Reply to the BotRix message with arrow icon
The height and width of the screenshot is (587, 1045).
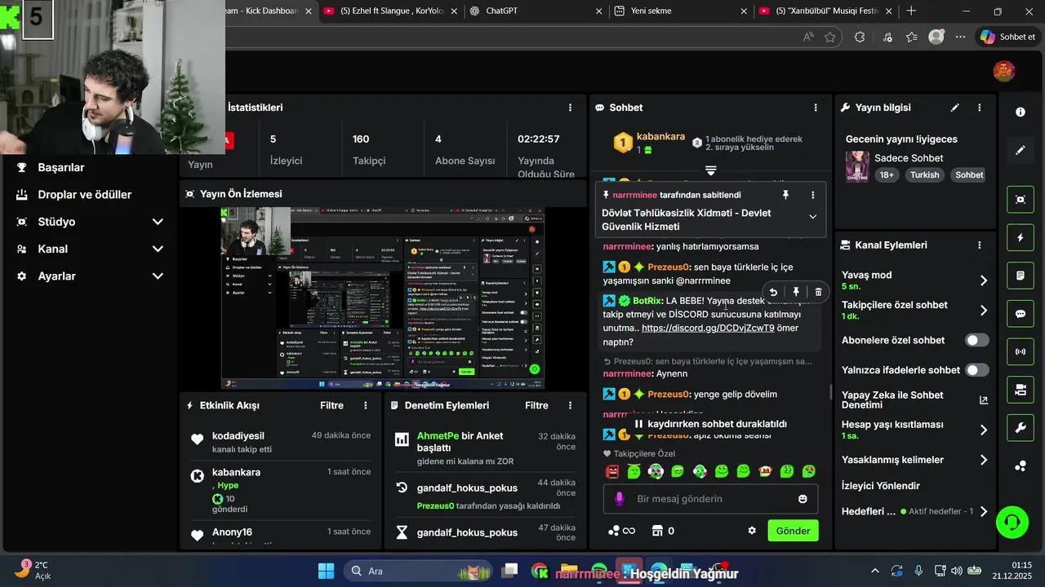773,292
